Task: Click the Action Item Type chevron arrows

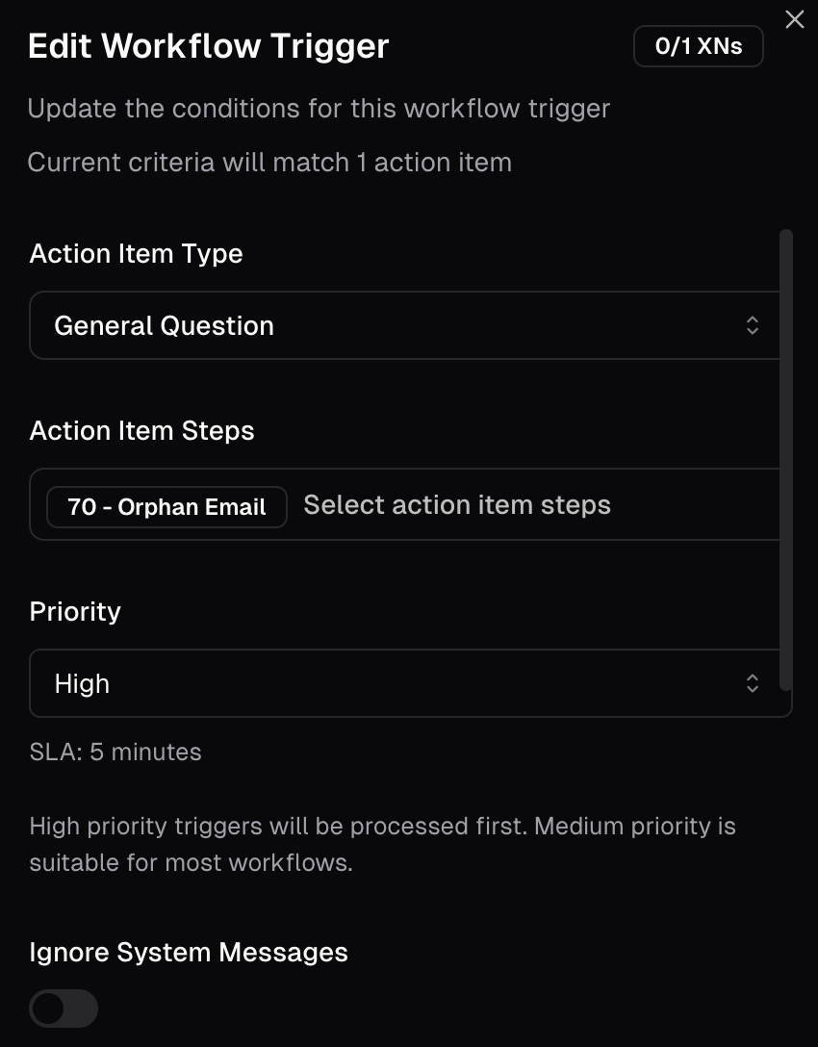Action: pyautogui.click(x=753, y=325)
